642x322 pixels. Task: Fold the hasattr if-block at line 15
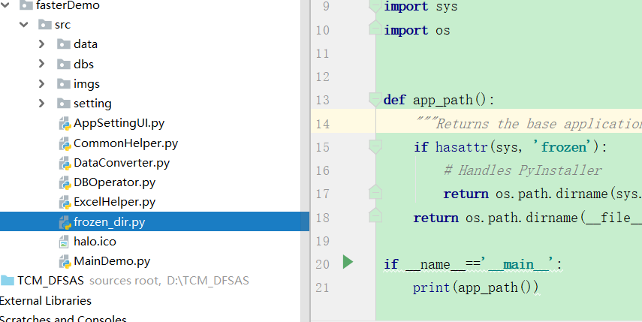coord(375,146)
